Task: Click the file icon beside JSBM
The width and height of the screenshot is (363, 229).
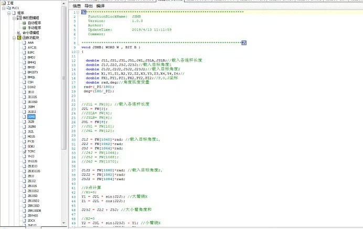Action: coord(24,107)
